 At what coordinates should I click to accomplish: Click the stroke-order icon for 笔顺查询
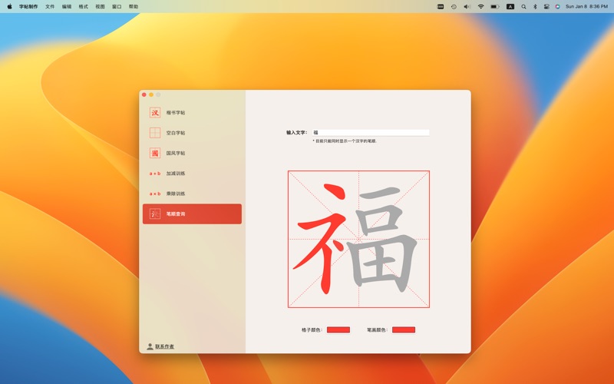click(155, 214)
